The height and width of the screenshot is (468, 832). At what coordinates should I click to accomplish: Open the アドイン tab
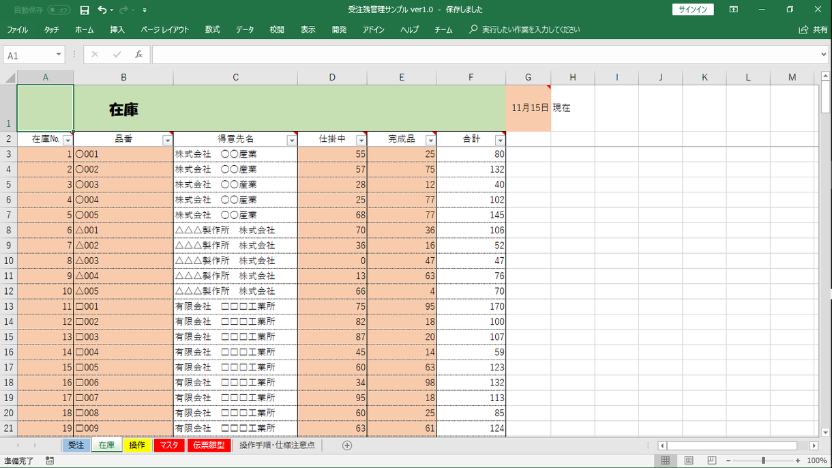[373, 30]
